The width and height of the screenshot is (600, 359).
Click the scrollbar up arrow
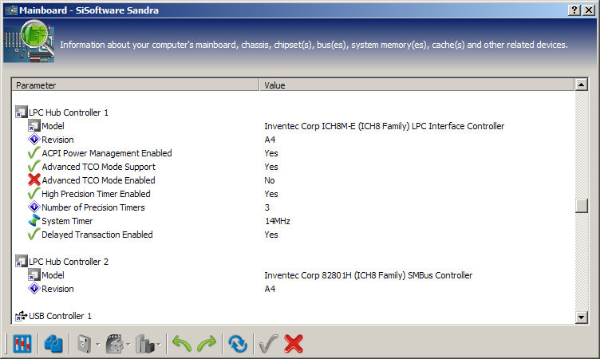pos(581,85)
